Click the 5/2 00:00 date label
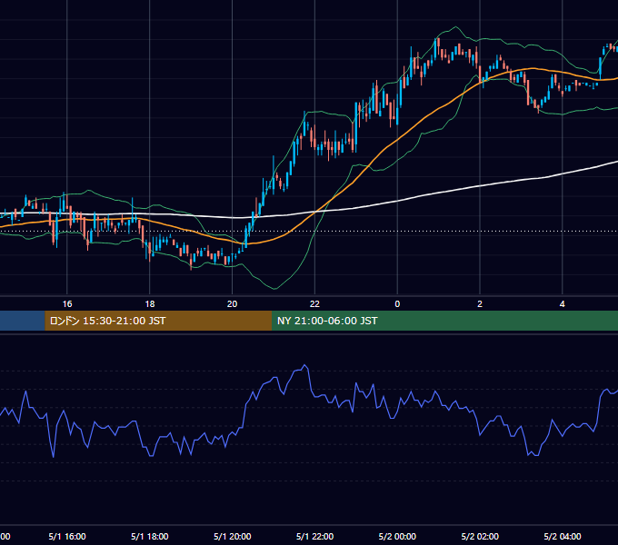Screen dimensions: 618x545 [x=397, y=536]
